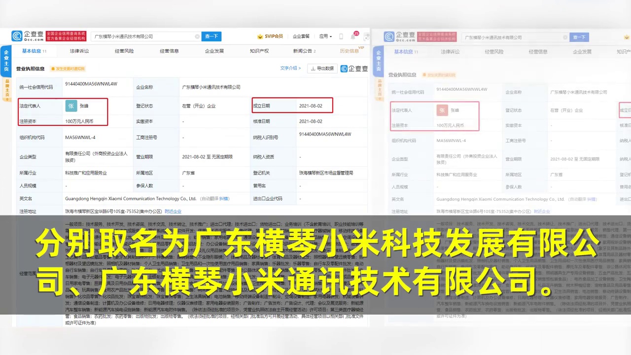The height and width of the screenshot is (355, 631).
Task: Click legal representative avatar 张 in the left panel
Action: (71, 106)
